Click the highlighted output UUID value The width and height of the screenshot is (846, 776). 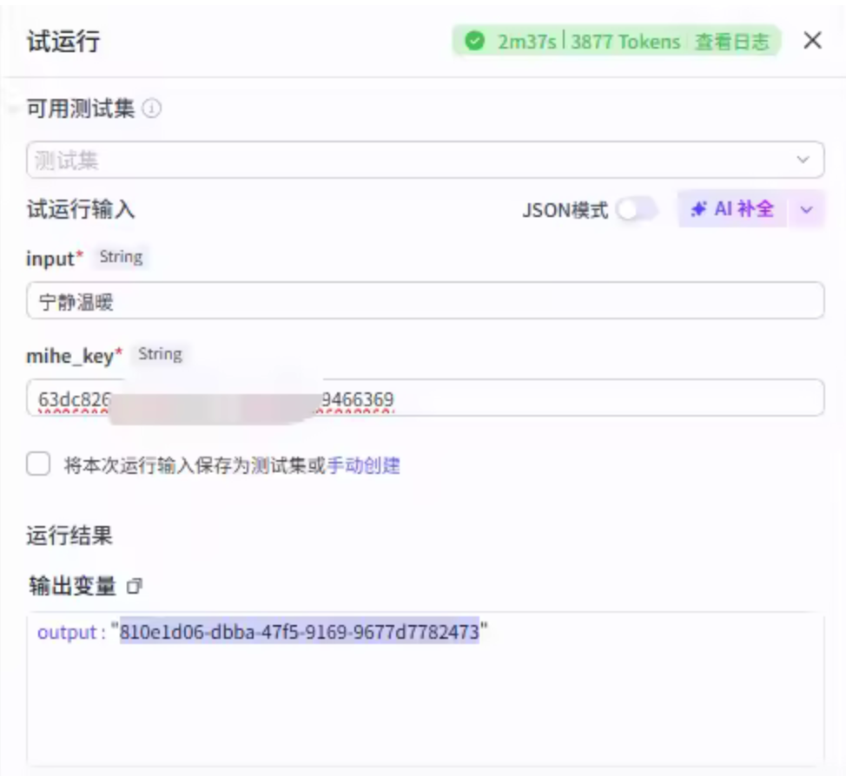(x=300, y=633)
